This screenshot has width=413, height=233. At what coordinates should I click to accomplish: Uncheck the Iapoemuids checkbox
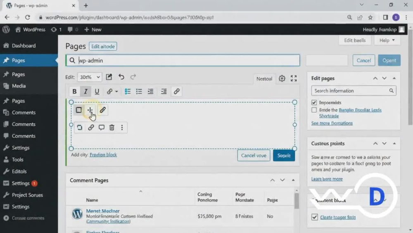coord(314,102)
